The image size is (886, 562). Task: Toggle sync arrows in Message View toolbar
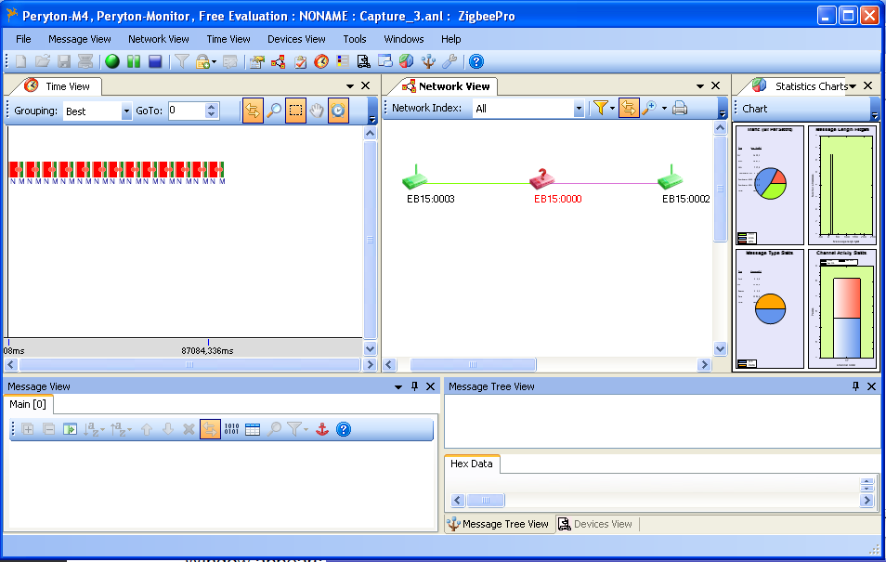point(210,429)
